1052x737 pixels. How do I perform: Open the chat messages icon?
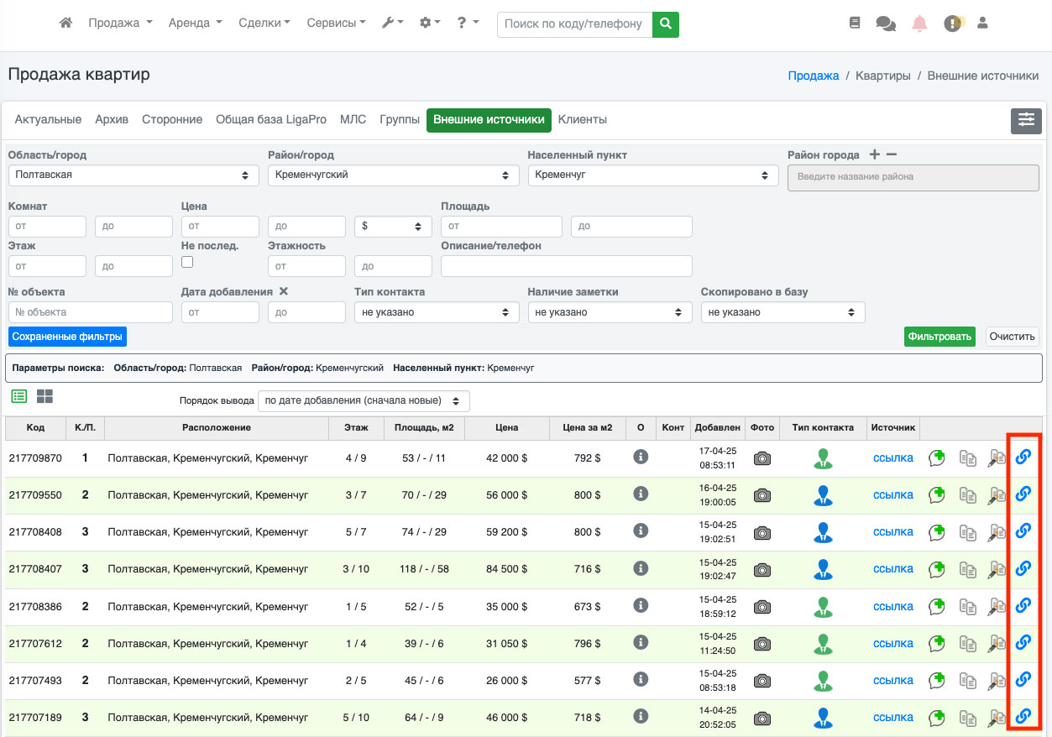(885, 24)
